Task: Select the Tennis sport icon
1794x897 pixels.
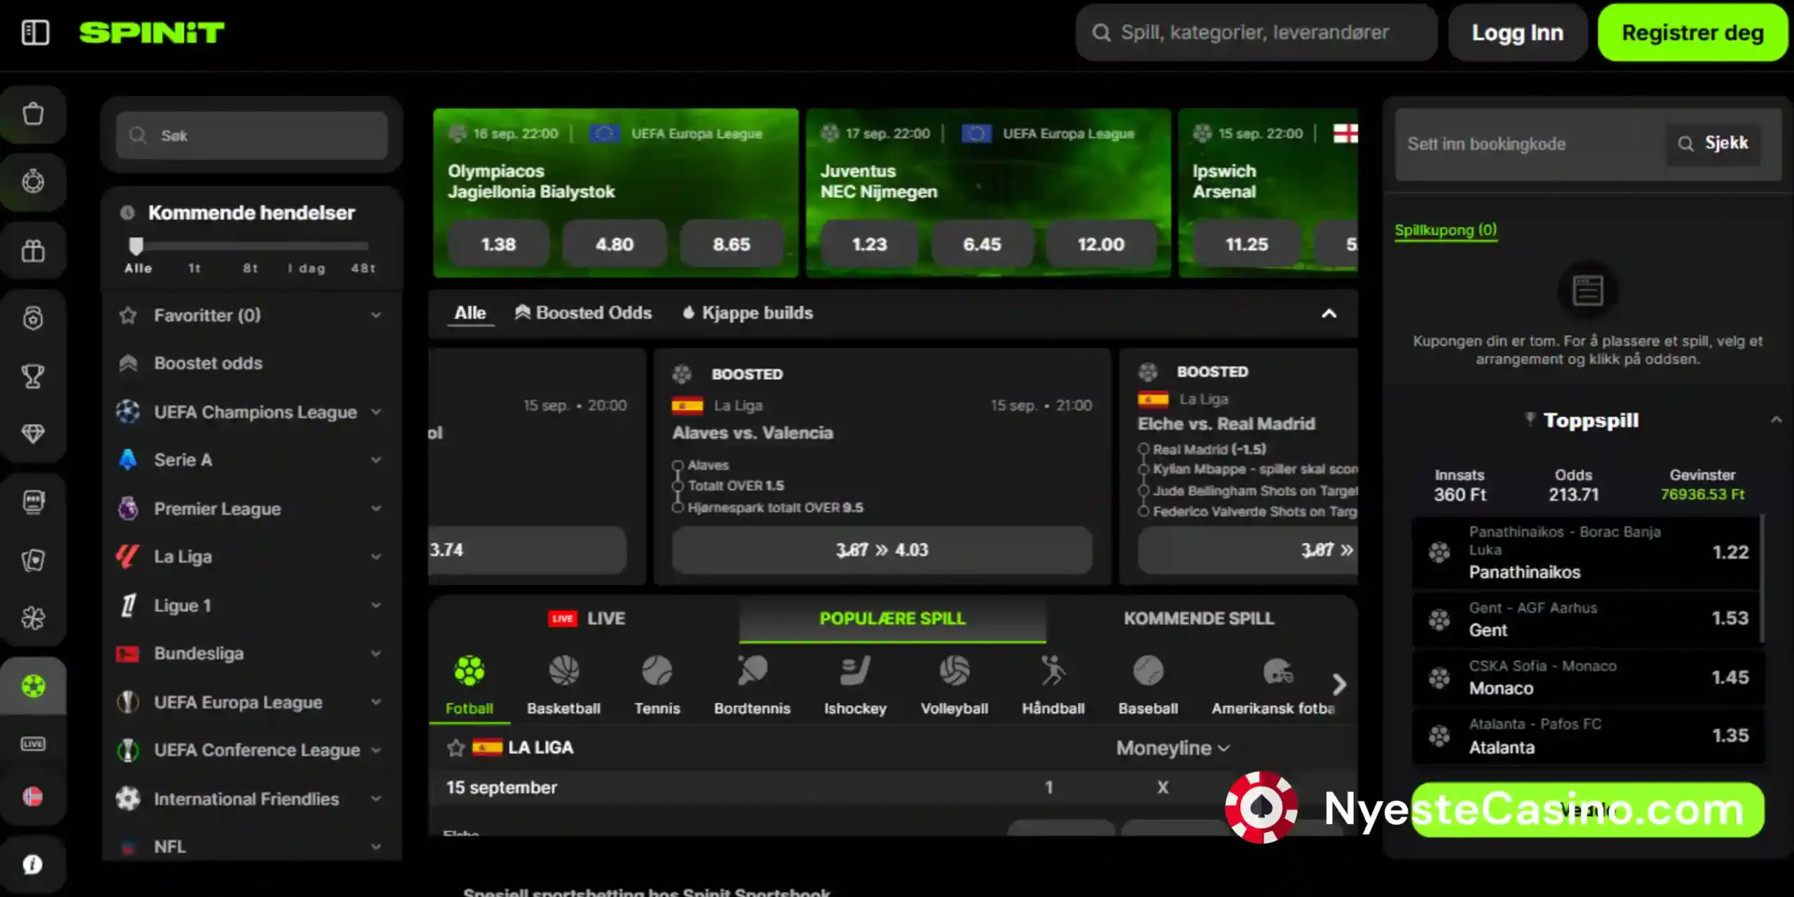Action: [x=657, y=685]
